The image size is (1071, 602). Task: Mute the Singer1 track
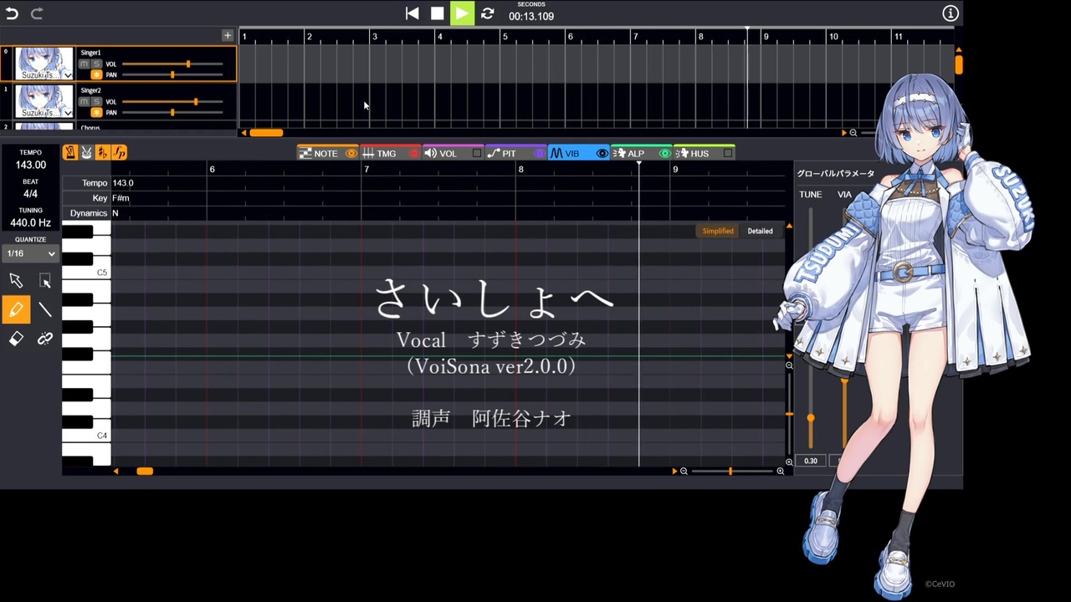[84, 64]
